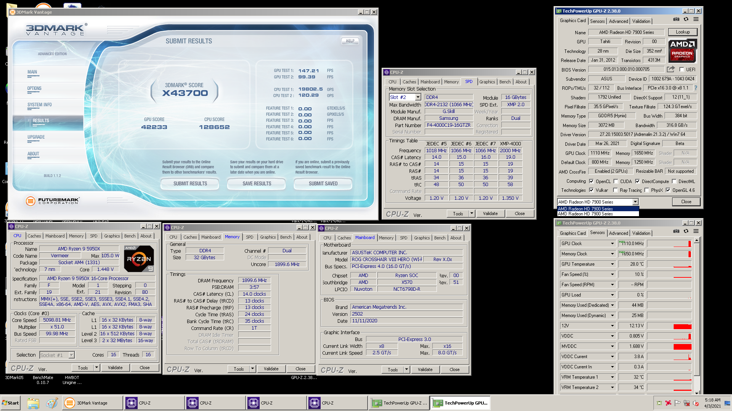
Task: Click scroll down arrow in GPU-Z Sensors list
Action: tap(697, 393)
